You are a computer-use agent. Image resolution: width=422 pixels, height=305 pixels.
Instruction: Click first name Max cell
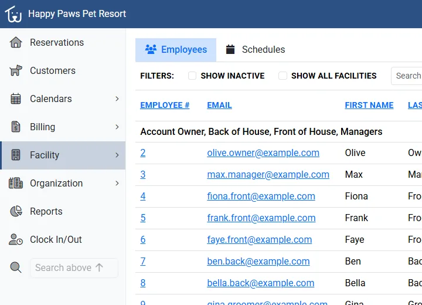[353, 175]
